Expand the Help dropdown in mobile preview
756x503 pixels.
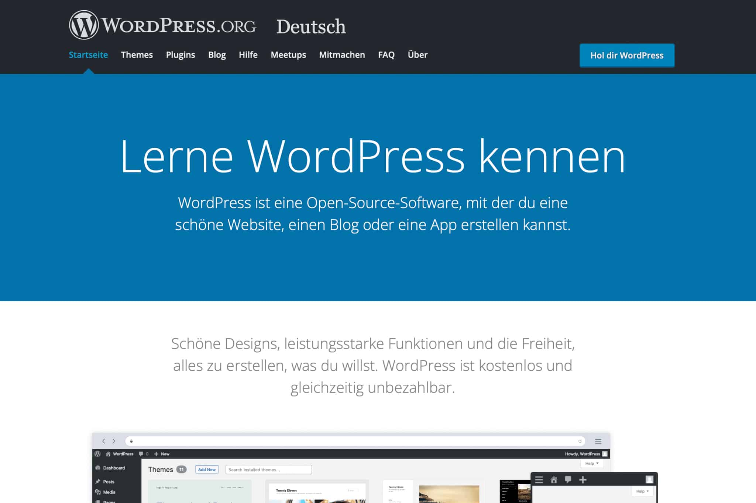pyautogui.click(x=642, y=491)
